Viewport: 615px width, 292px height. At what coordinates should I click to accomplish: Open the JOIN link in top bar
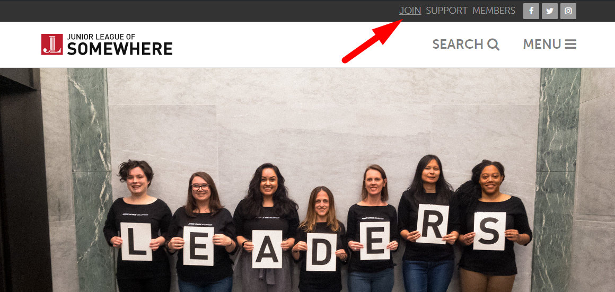click(x=410, y=11)
